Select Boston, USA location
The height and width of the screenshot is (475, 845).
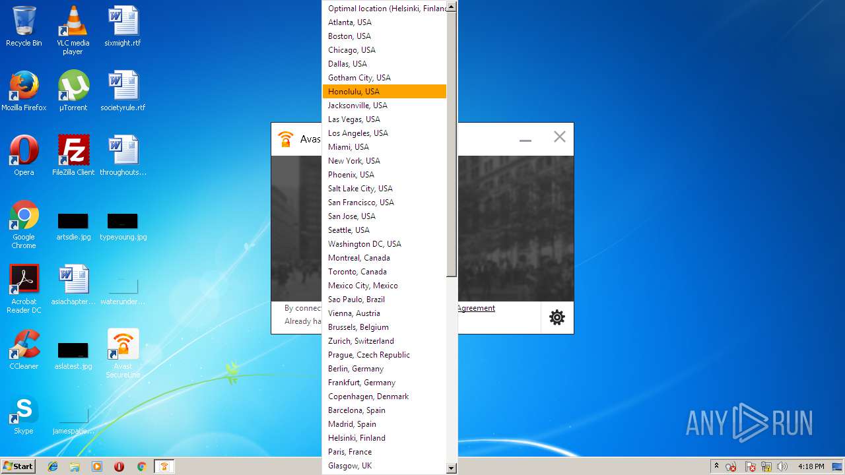coord(384,36)
